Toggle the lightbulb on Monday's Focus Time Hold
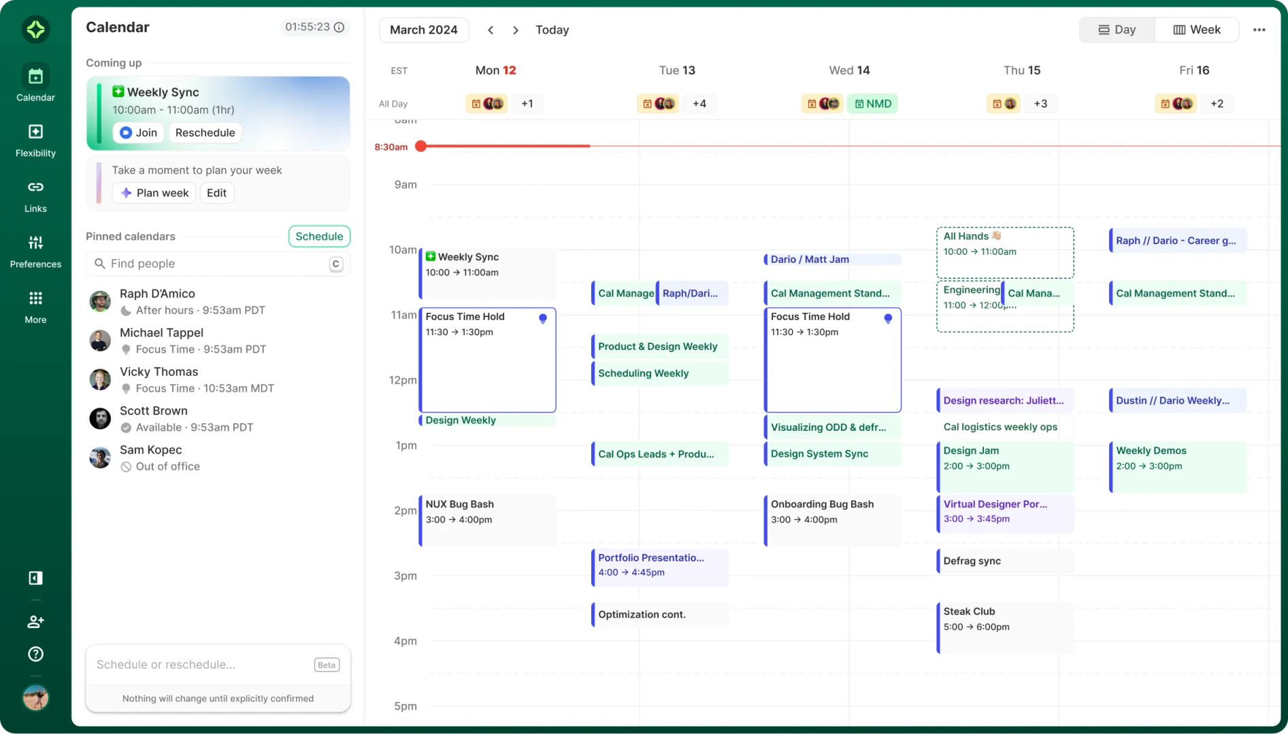The image size is (1288, 734). [543, 318]
